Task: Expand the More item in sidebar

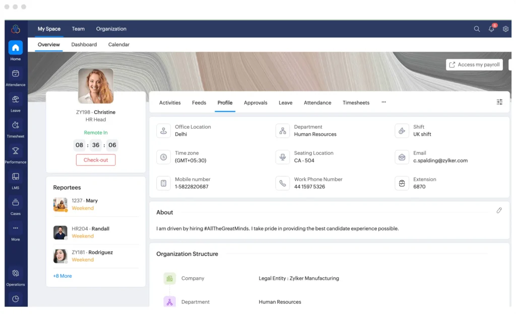Action: [x=15, y=230]
